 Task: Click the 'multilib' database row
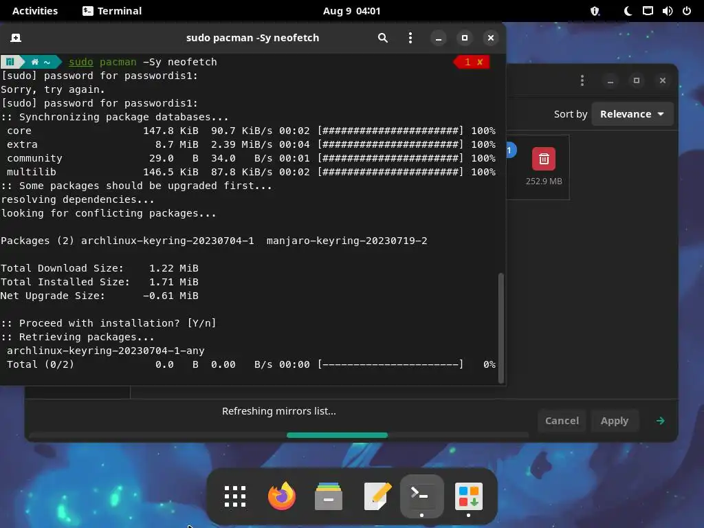[x=250, y=172]
